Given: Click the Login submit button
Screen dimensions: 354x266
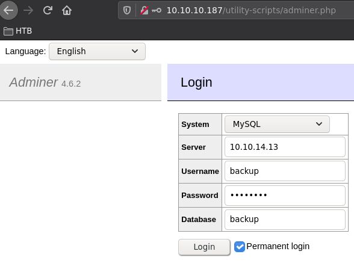Looking at the screenshot, I should pyautogui.click(x=204, y=247).
